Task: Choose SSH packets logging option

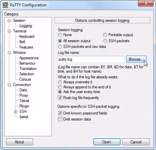Action: pyautogui.click(x=105, y=41)
